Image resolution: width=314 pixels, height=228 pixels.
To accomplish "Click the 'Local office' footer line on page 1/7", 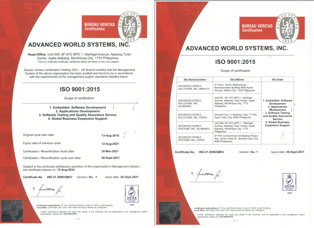I will pyautogui.click(x=72, y=208).
